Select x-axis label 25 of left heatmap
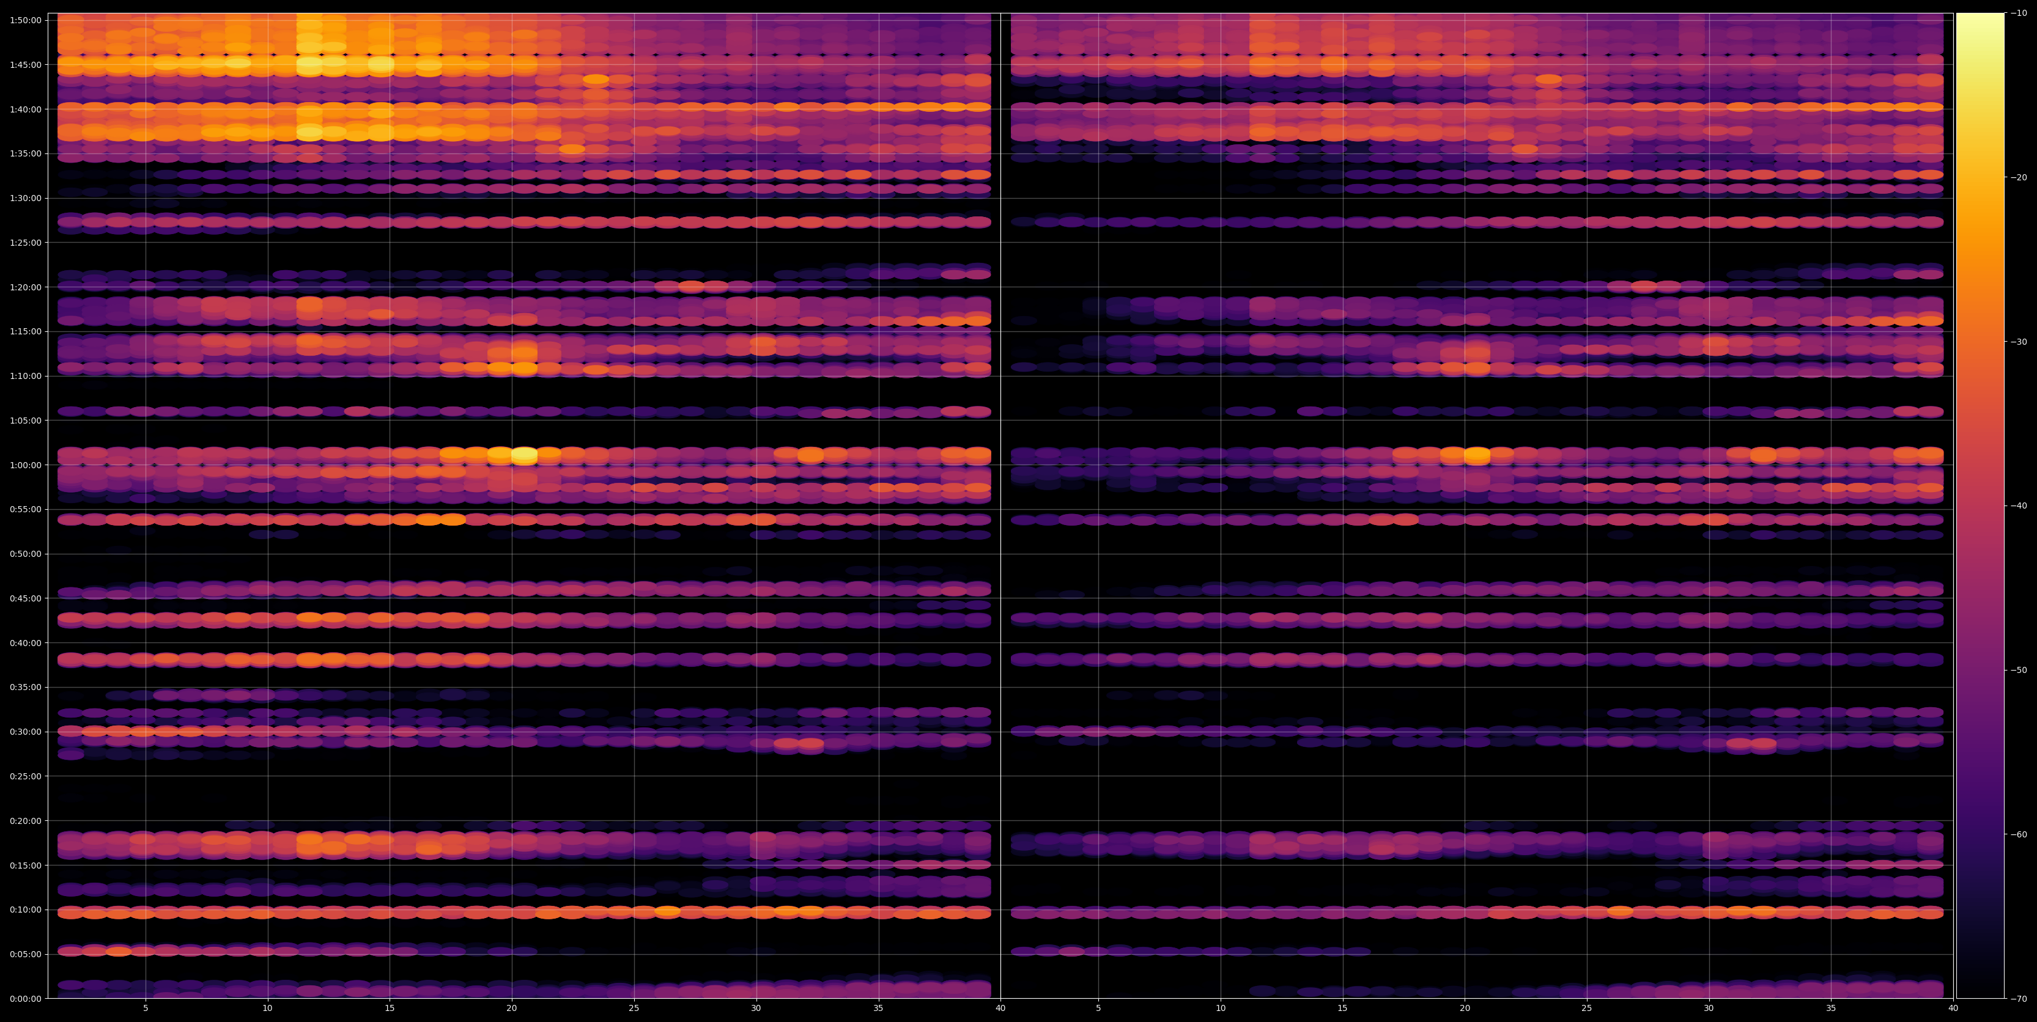Viewport: 2037px width, 1022px height. [x=634, y=1009]
